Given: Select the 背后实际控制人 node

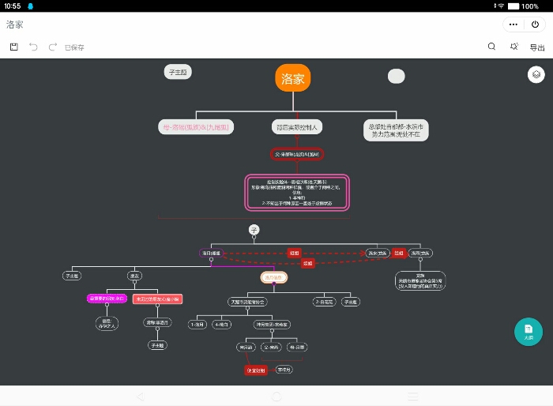Looking at the screenshot, I should (x=297, y=126).
